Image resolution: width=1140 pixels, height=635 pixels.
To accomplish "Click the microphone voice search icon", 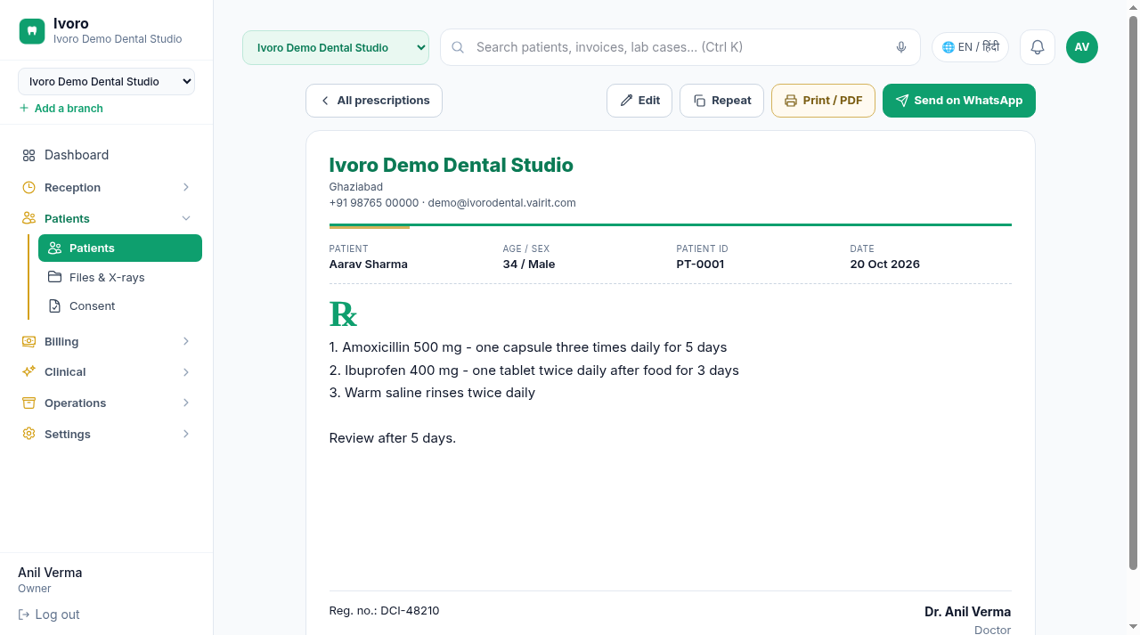I will pyautogui.click(x=901, y=47).
